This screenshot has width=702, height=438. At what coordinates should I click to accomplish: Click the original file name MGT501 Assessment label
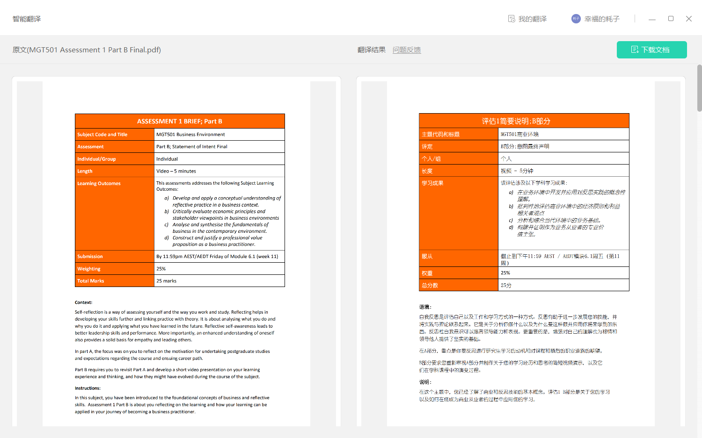point(87,50)
